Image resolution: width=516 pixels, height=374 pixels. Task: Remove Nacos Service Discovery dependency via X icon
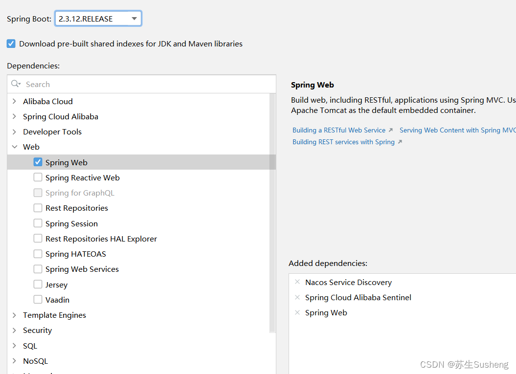pyautogui.click(x=297, y=282)
